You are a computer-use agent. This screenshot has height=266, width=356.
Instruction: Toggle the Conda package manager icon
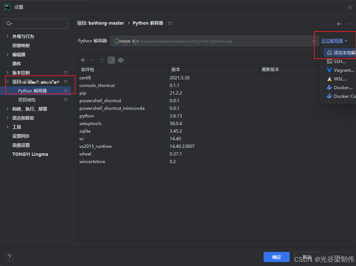click(111, 60)
